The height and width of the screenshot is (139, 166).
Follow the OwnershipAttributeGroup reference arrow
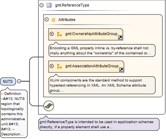120,38
